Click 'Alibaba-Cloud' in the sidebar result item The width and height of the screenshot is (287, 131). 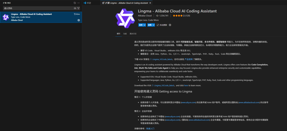coord(17,20)
